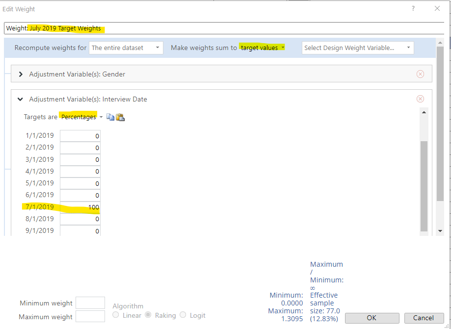This screenshot has height=329, width=451.
Task: Open Select Design Weight Variable dropdown
Action: click(x=358, y=48)
